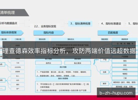Click the '二级分类' column heading
Image resolution: width=138 pixels, height=100 pixels.
pyautogui.click(x=18, y=39)
